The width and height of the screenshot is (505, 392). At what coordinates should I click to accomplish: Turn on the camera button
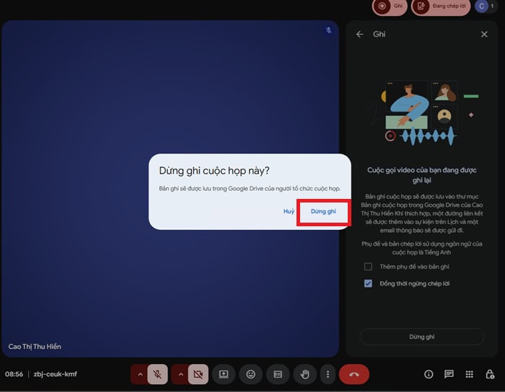[x=198, y=374]
